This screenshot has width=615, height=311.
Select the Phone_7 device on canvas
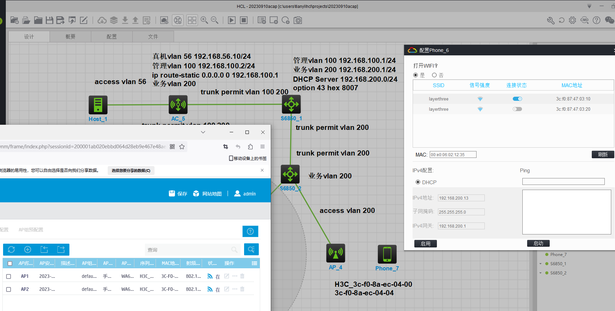[387, 254]
